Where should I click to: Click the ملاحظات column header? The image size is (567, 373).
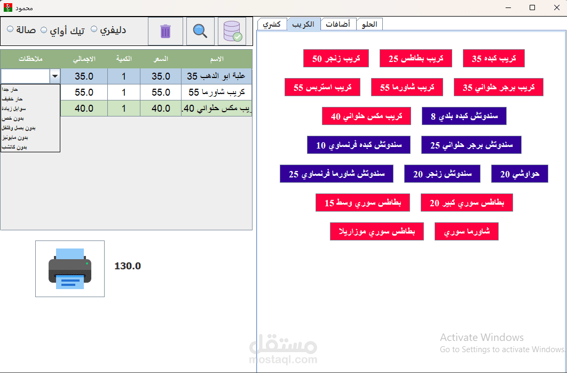(x=31, y=59)
